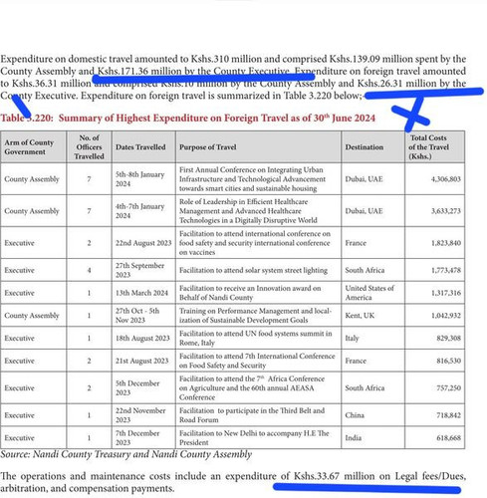Select the destination 'Kent, UK'
487x498 pixels.
click(360, 316)
